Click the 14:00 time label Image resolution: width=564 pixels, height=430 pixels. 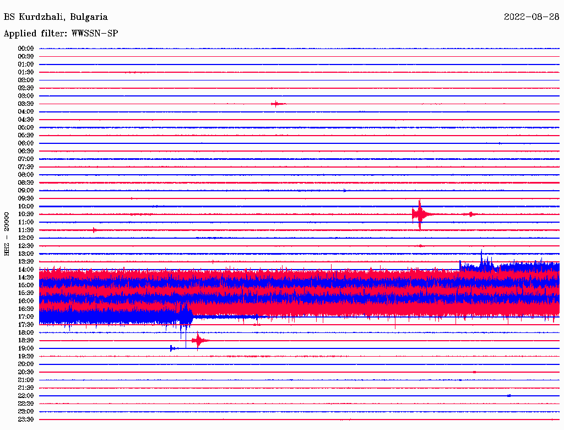click(x=26, y=270)
